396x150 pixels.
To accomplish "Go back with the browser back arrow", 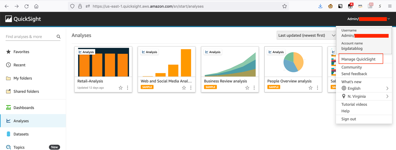I will click(7, 6).
